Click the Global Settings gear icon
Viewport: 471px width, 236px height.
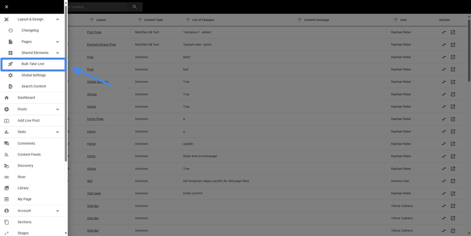[x=11, y=75]
